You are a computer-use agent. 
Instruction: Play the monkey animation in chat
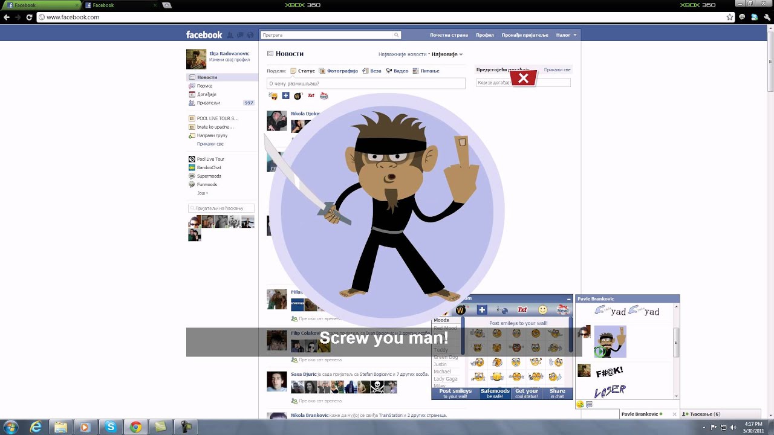(601, 352)
